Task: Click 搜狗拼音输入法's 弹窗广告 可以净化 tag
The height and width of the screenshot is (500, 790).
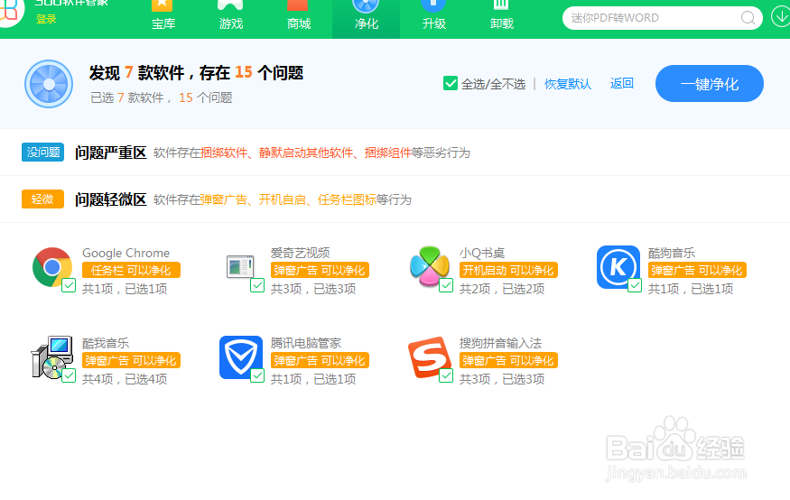Action: pos(508,360)
